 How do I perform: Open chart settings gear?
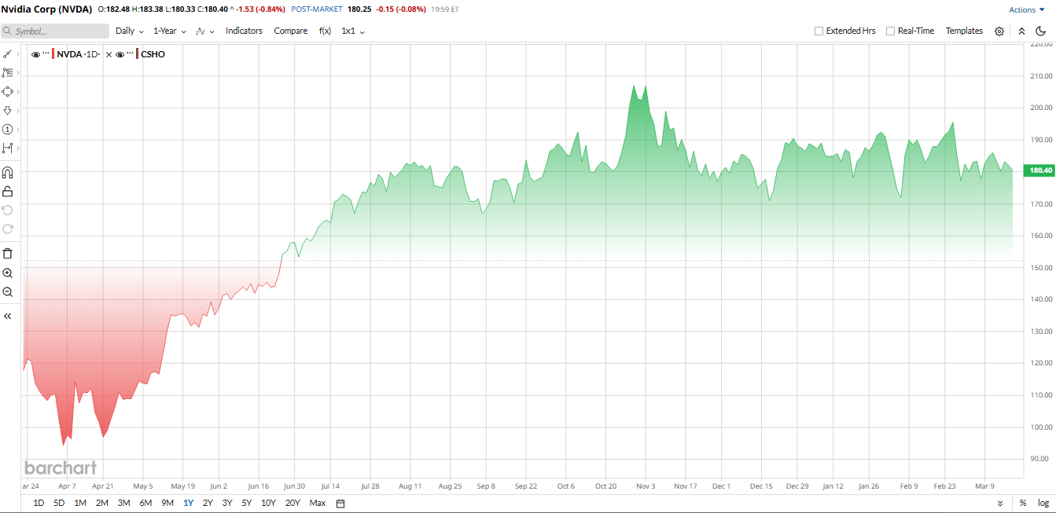[999, 31]
